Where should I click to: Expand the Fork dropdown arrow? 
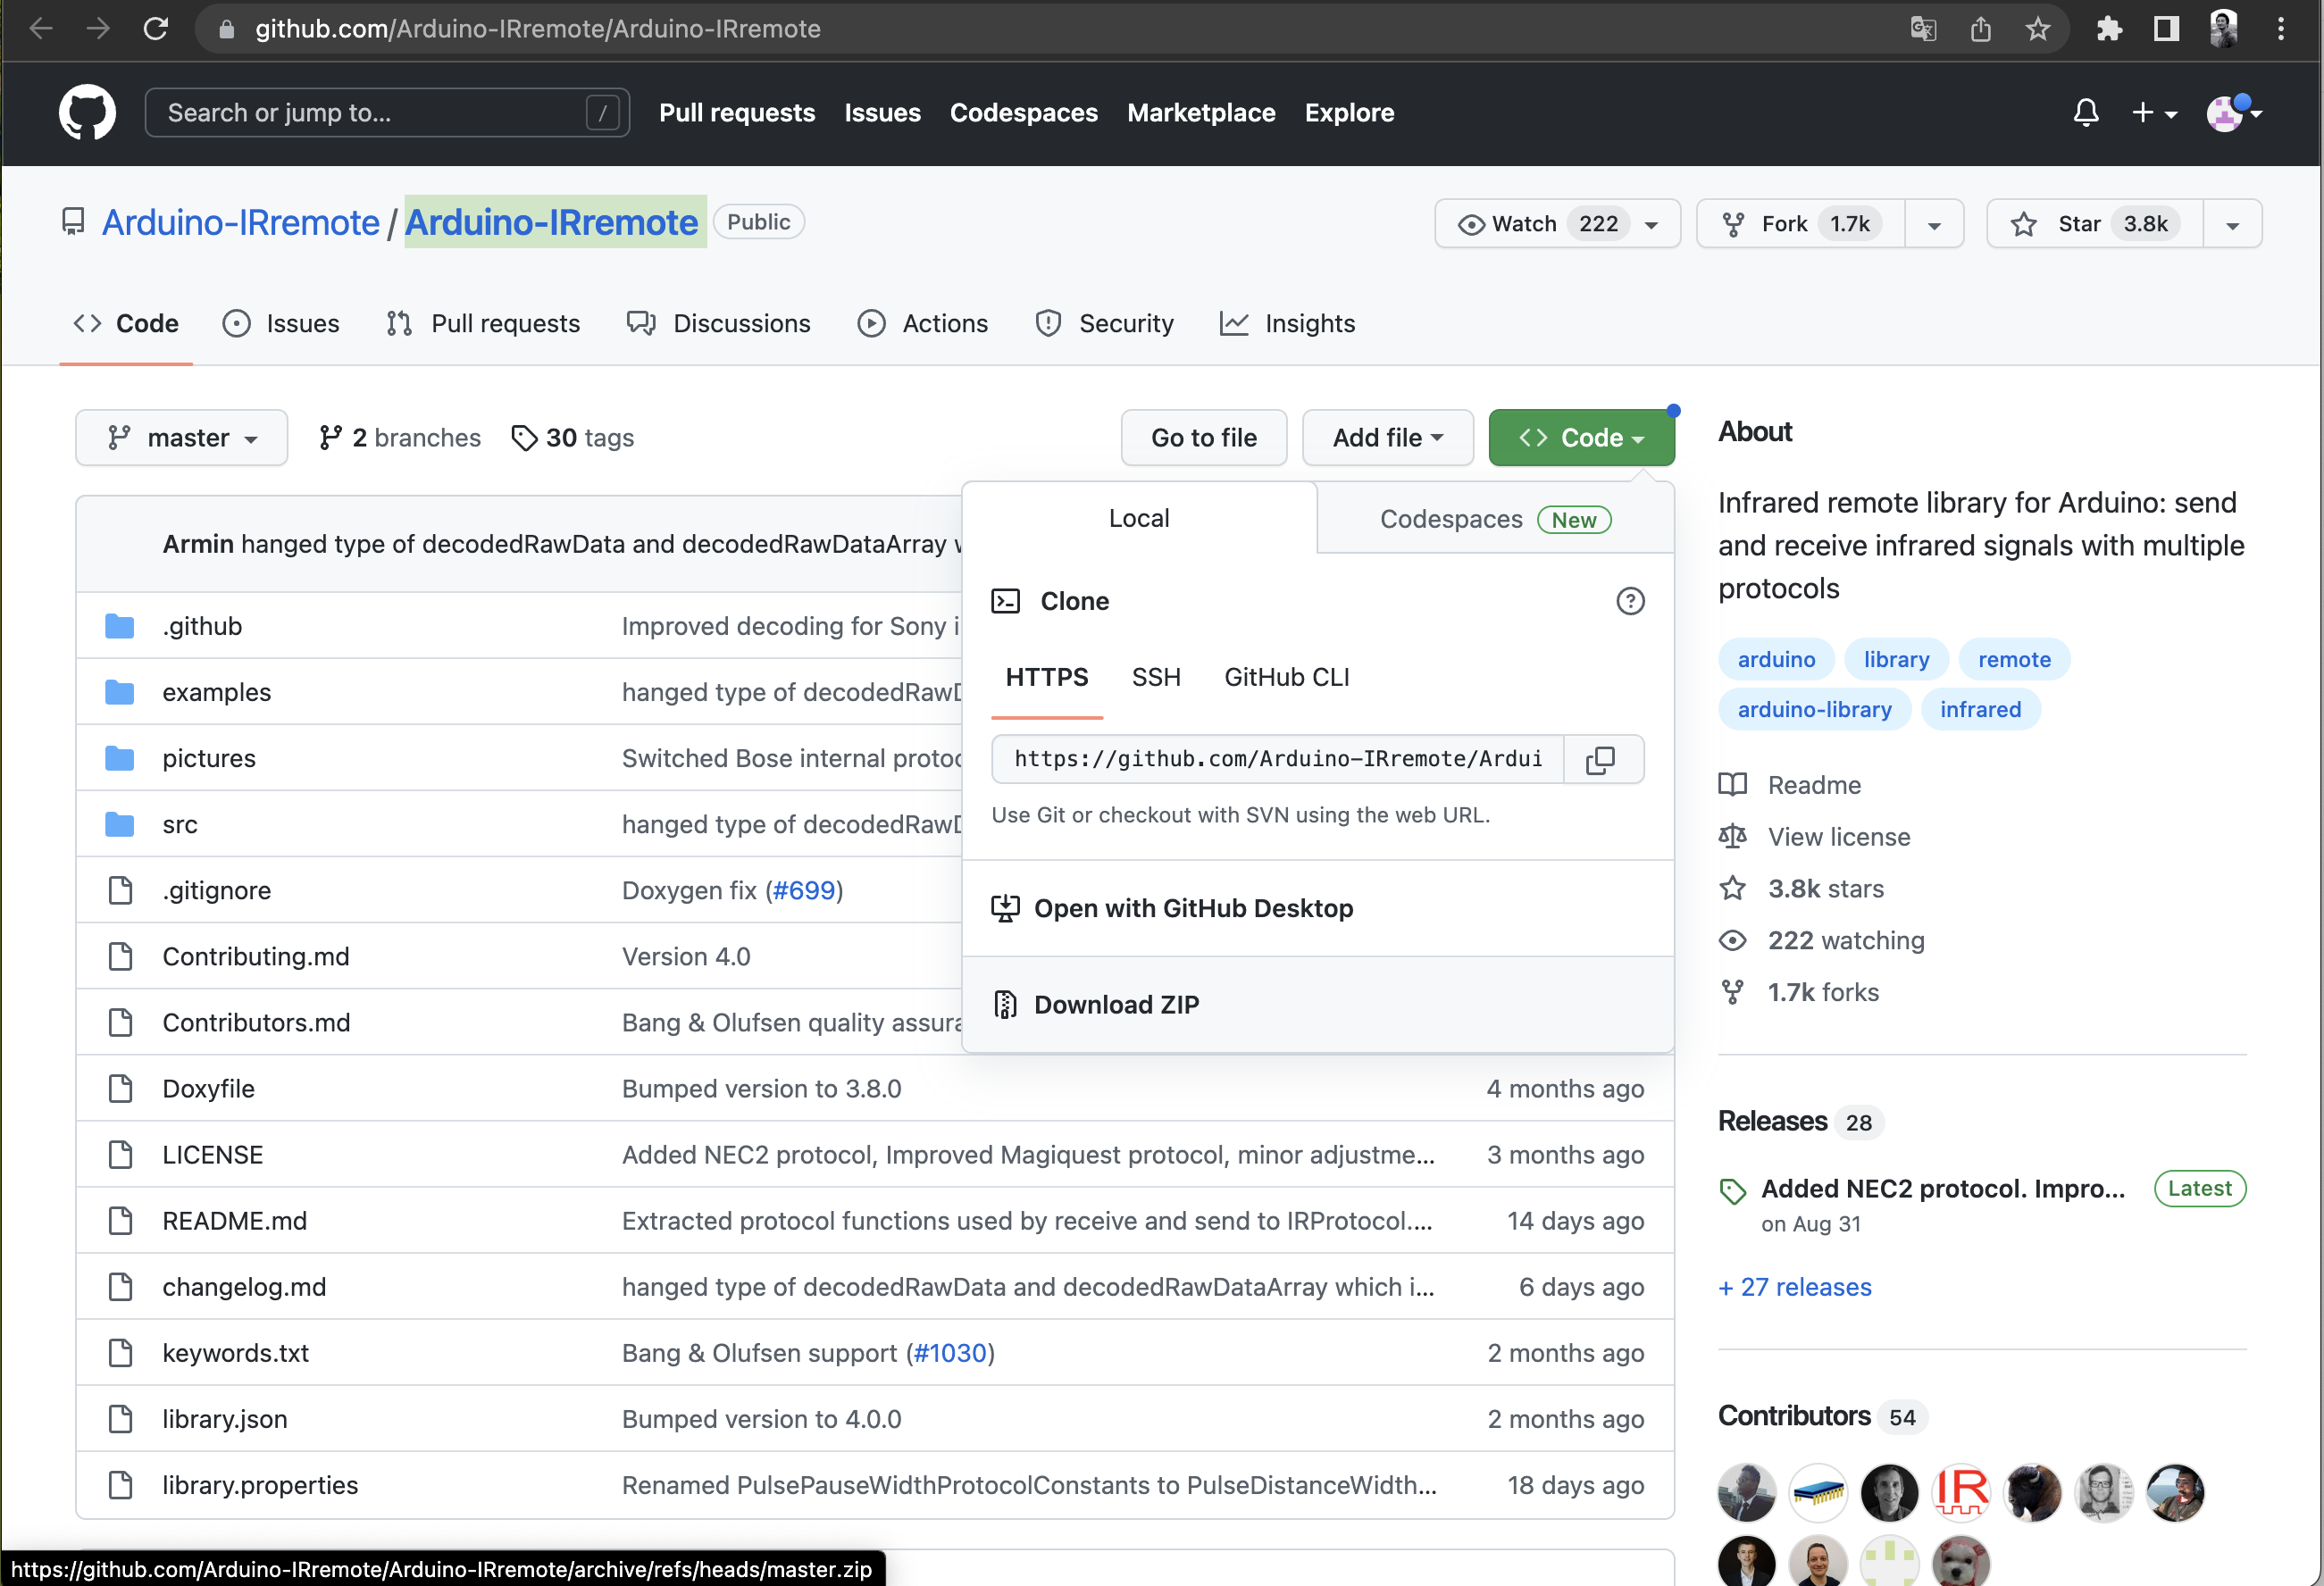coord(1934,224)
